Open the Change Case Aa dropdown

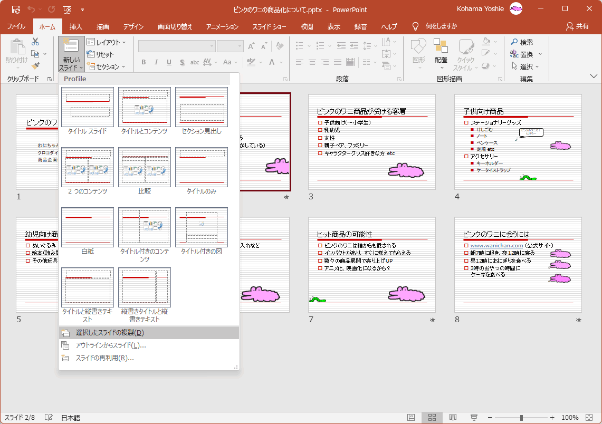230,62
